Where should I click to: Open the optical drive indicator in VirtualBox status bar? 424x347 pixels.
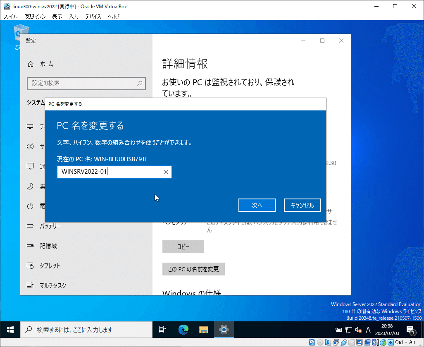[320, 342]
